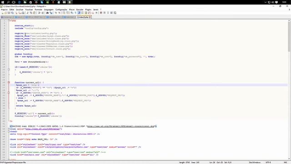This screenshot has height=164, width=291.
Task: Create a new file with the New icon
Action: pyautogui.click(x=2, y=13)
